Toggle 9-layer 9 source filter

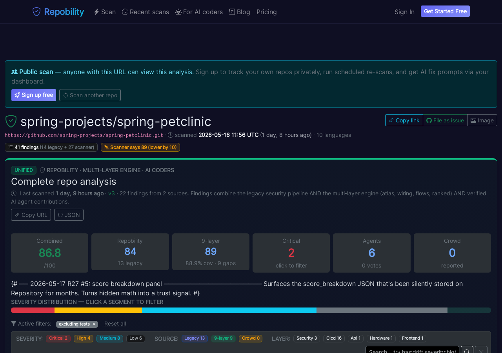coord(223,338)
